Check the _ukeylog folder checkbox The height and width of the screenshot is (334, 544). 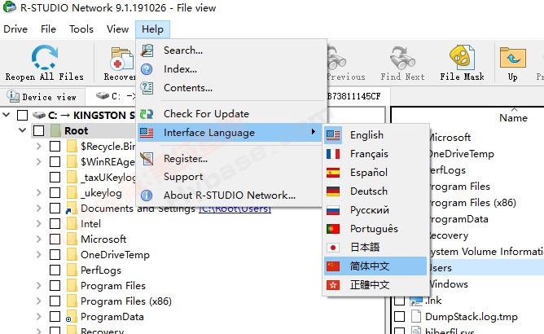tap(55, 193)
